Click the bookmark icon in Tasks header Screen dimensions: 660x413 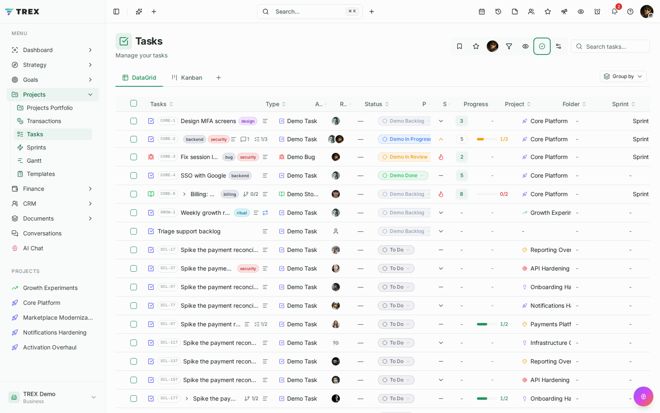460,46
